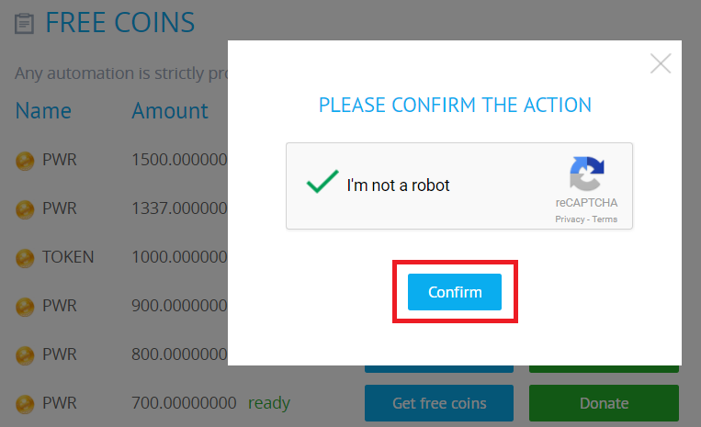The width and height of the screenshot is (701, 427).
Task: Click the coin icon in the 800 PWR row
Action: coord(26,354)
